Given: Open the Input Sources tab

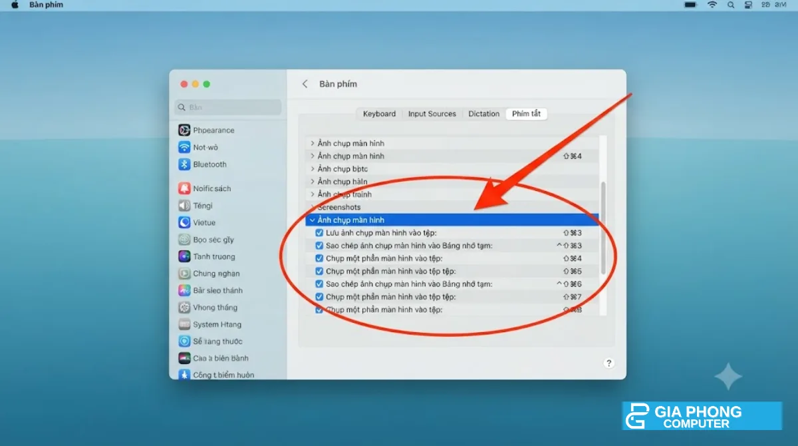Looking at the screenshot, I should [x=432, y=114].
